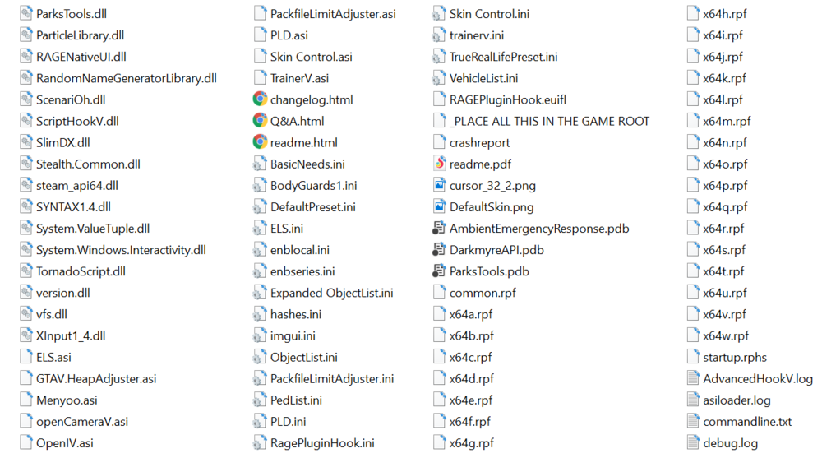This screenshot has height=458, width=822.
Task: Click the ini icon of VehicleList.ini
Action: pos(439,78)
